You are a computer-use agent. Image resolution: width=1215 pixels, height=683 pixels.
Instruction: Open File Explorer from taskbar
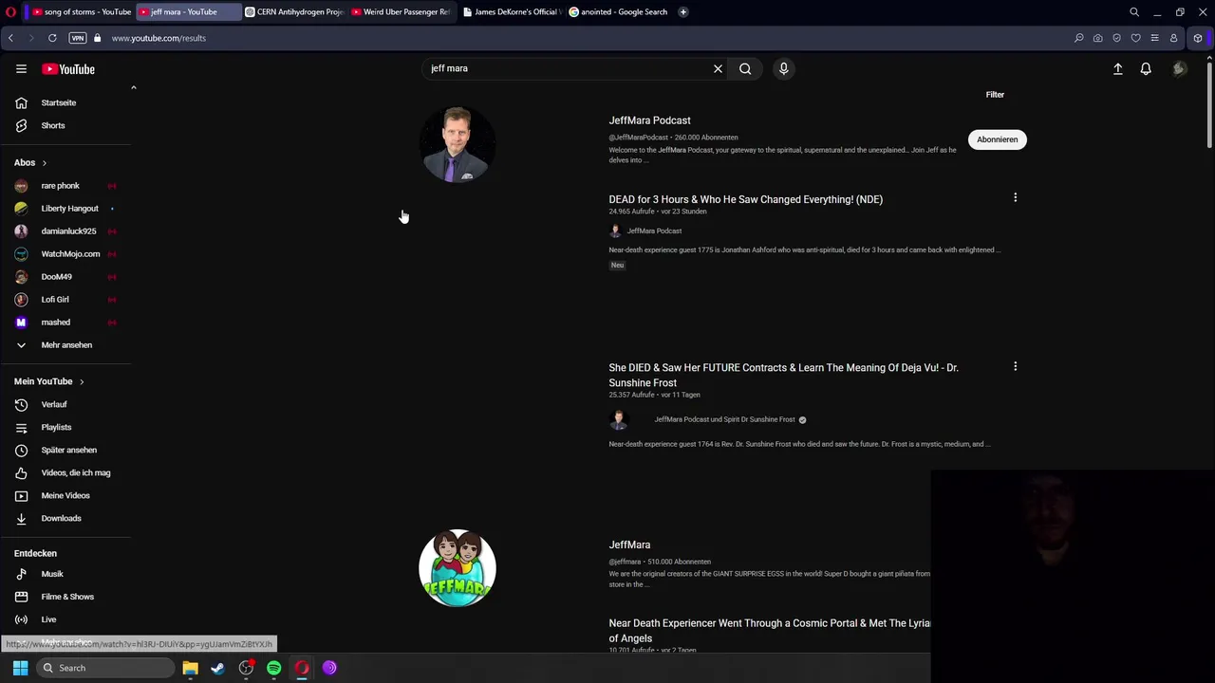click(x=190, y=668)
